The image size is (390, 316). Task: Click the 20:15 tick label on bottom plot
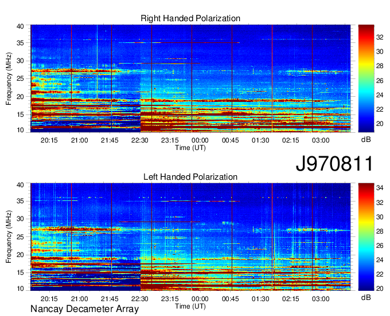tap(49, 299)
